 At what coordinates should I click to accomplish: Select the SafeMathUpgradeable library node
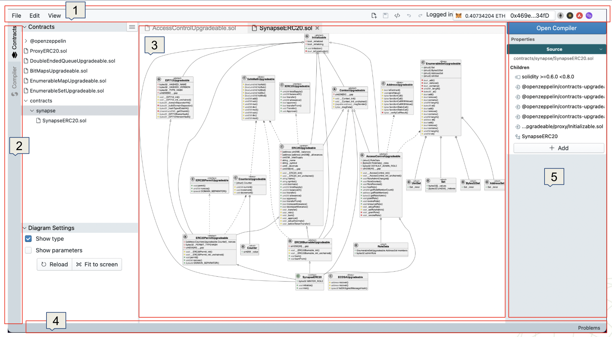click(x=259, y=98)
